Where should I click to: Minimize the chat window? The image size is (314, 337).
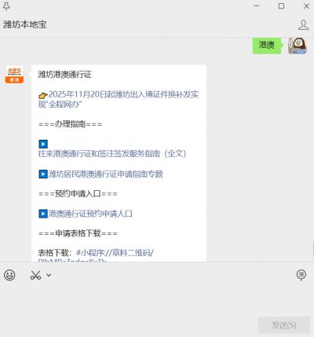coord(257,6)
